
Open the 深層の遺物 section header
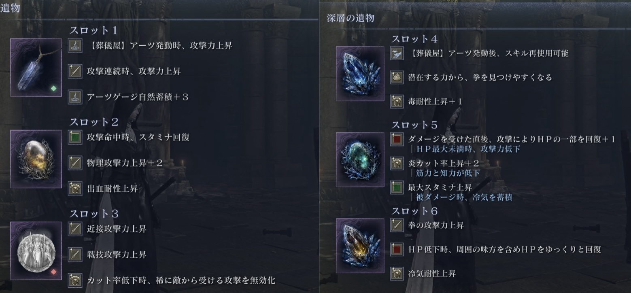point(351,18)
